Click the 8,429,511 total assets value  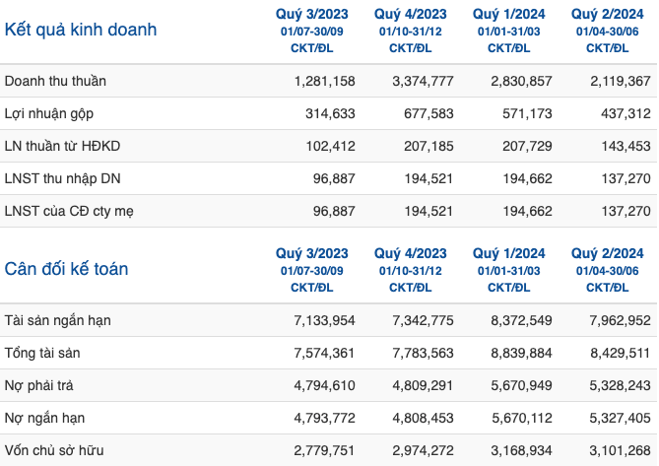tap(621, 353)
